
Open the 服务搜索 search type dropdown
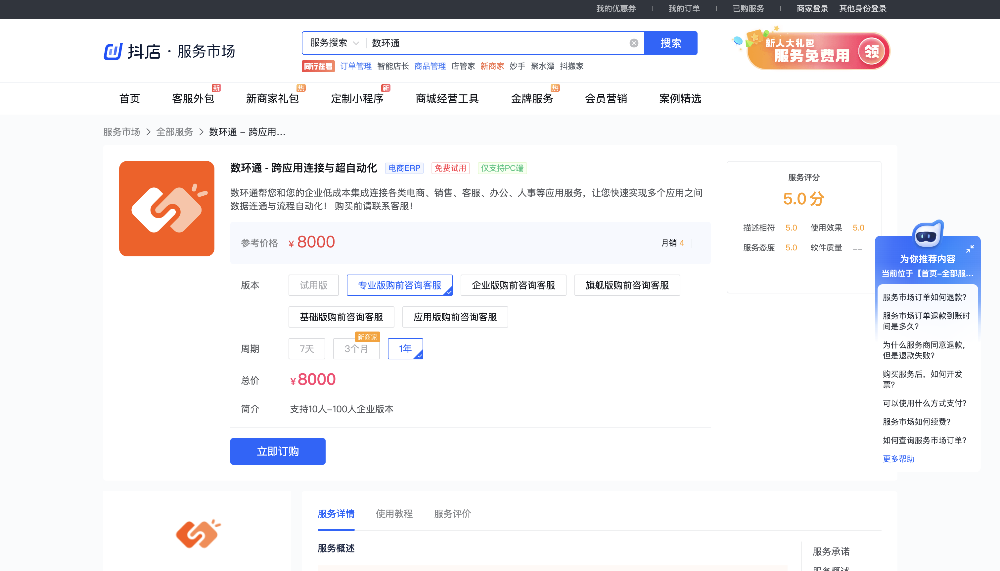334,43
